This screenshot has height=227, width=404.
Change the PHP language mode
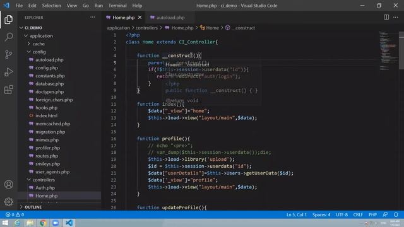click(372, 214)
